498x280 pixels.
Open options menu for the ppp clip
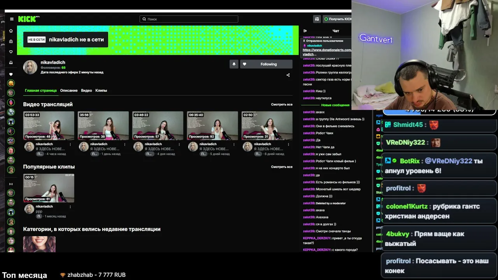point(70,206)
